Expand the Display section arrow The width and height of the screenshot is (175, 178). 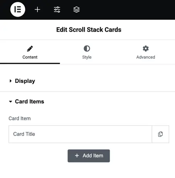[10, 81]
